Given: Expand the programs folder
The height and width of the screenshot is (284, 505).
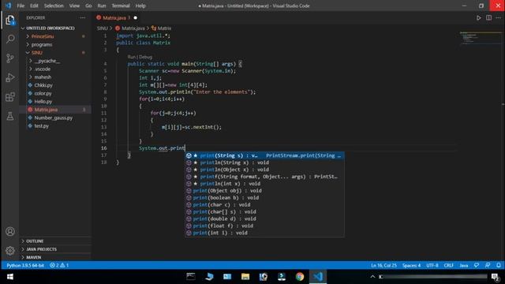Looking at the screenshot, I should [x=42, y=44].
